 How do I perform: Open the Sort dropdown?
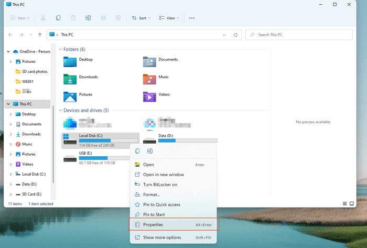click(141, 18)
